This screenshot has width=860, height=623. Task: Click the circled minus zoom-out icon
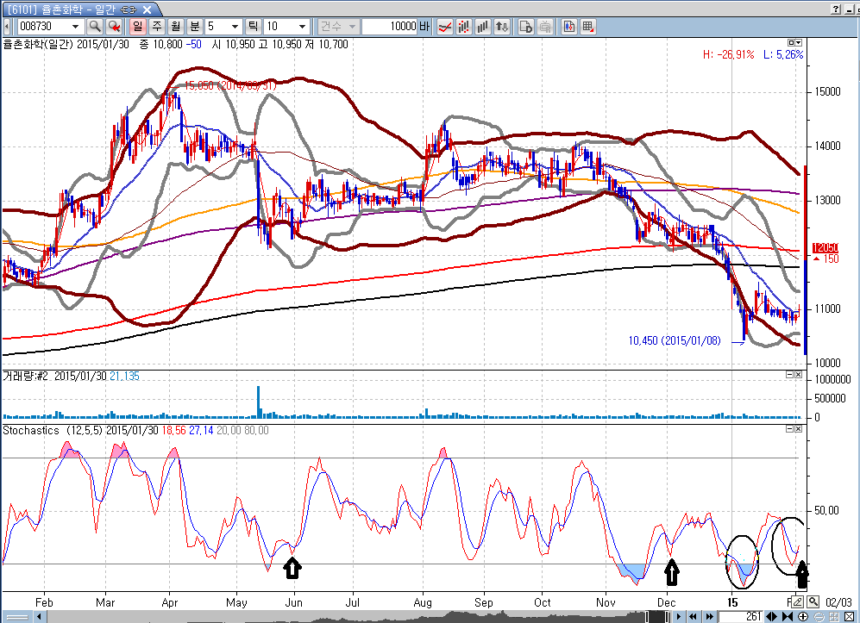(819, 617)
